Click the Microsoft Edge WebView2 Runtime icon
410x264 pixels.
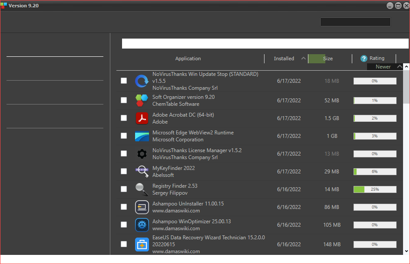point(142,136)
